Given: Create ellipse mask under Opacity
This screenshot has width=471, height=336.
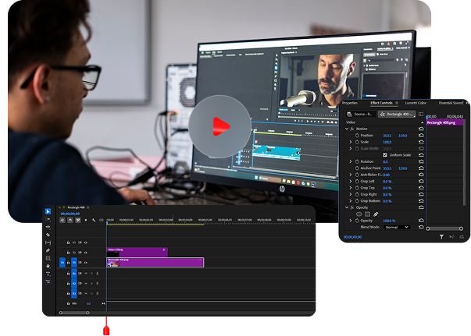Looking at the screenshot, I should click(360, 214).
